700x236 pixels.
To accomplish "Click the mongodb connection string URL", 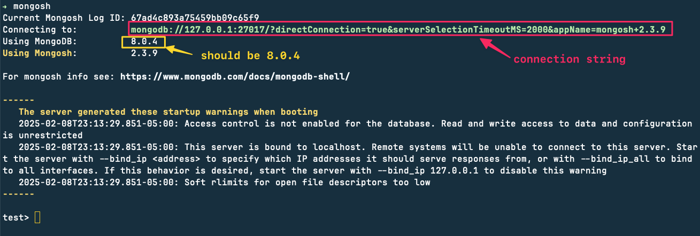I will [x=398, y=29].
